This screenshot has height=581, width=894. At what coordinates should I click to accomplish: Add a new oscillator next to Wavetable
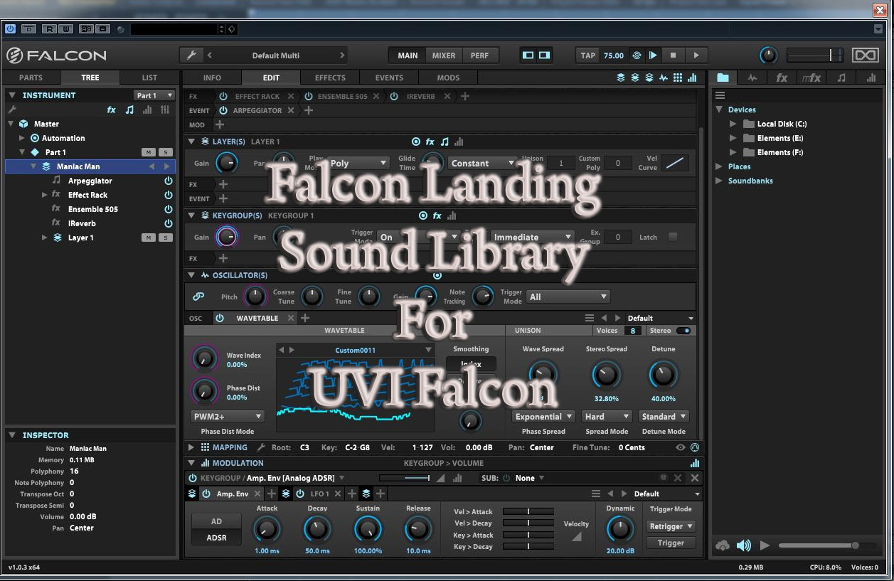pyautogui.click(x=305, y=318)
